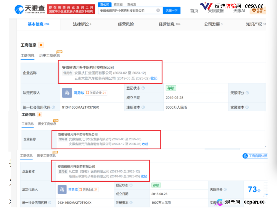Switch to 查公司 search tab
This screenshot has height=208, width=277.
[x=105, y=4]
